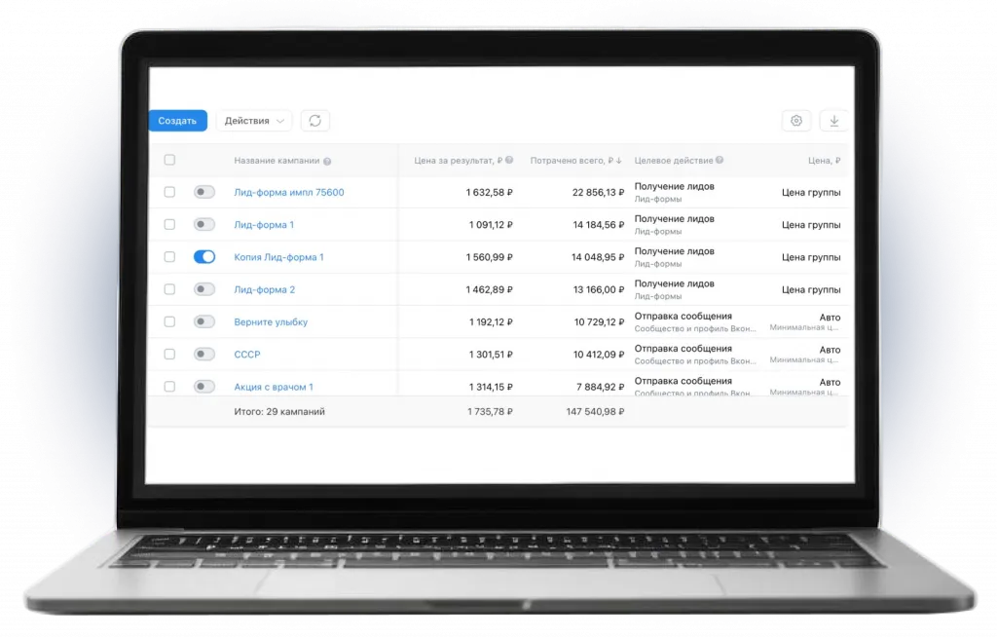
Task: Open the СССР campaign link
Action: [247, 355]
